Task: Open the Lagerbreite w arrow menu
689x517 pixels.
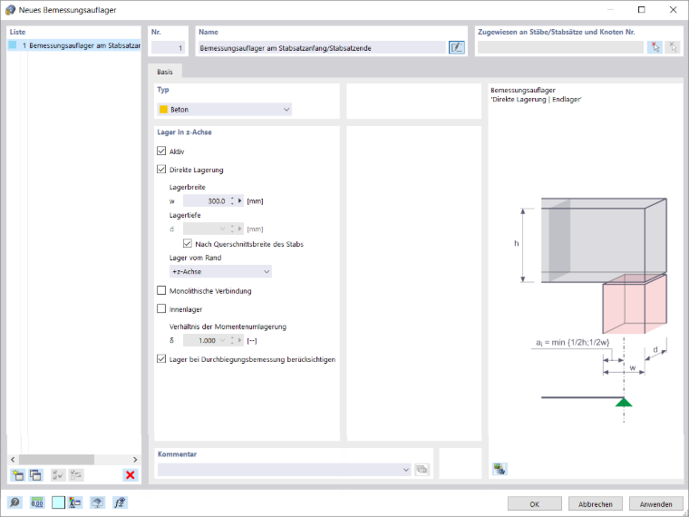Action: click(x=240, y=201)
